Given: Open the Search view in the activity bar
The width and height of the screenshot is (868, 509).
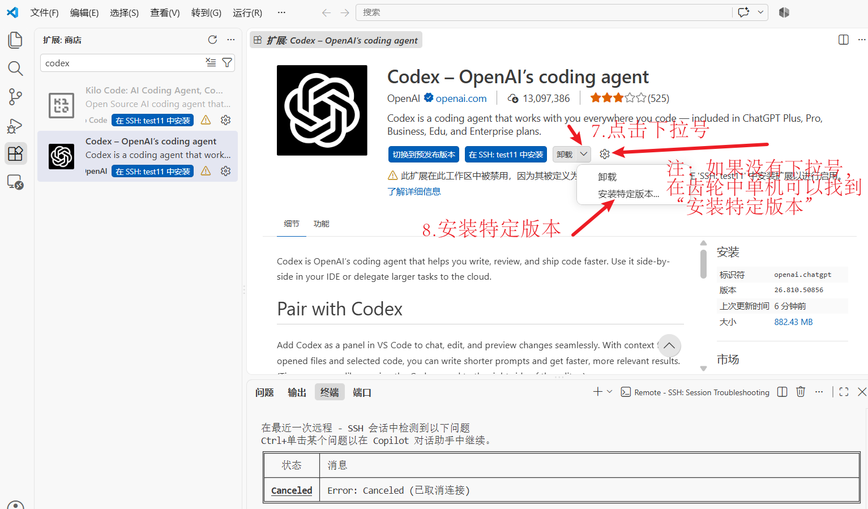Looking at the screenshot, I should click(x=15, y=69).
